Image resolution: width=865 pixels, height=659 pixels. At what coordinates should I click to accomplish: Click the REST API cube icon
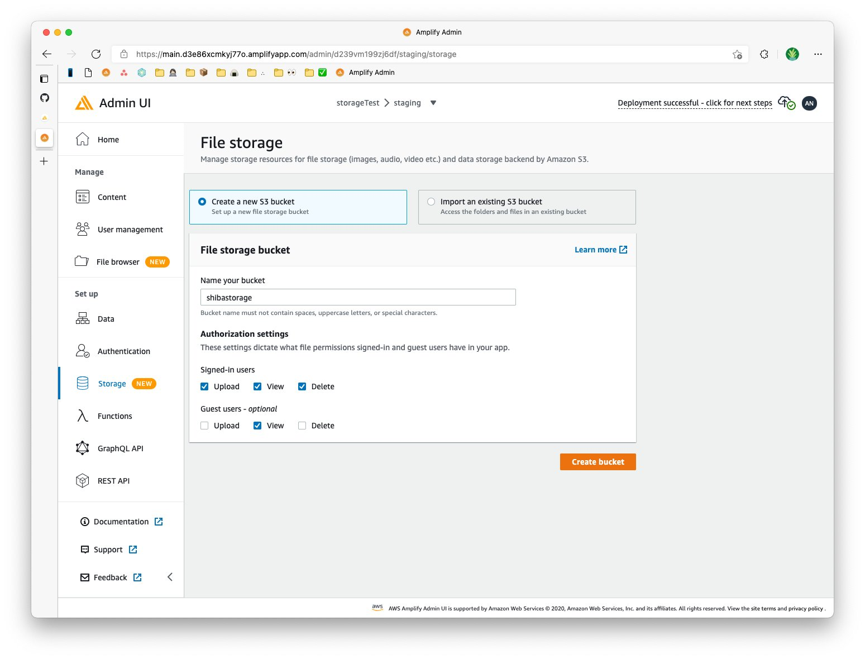(83, 480)
